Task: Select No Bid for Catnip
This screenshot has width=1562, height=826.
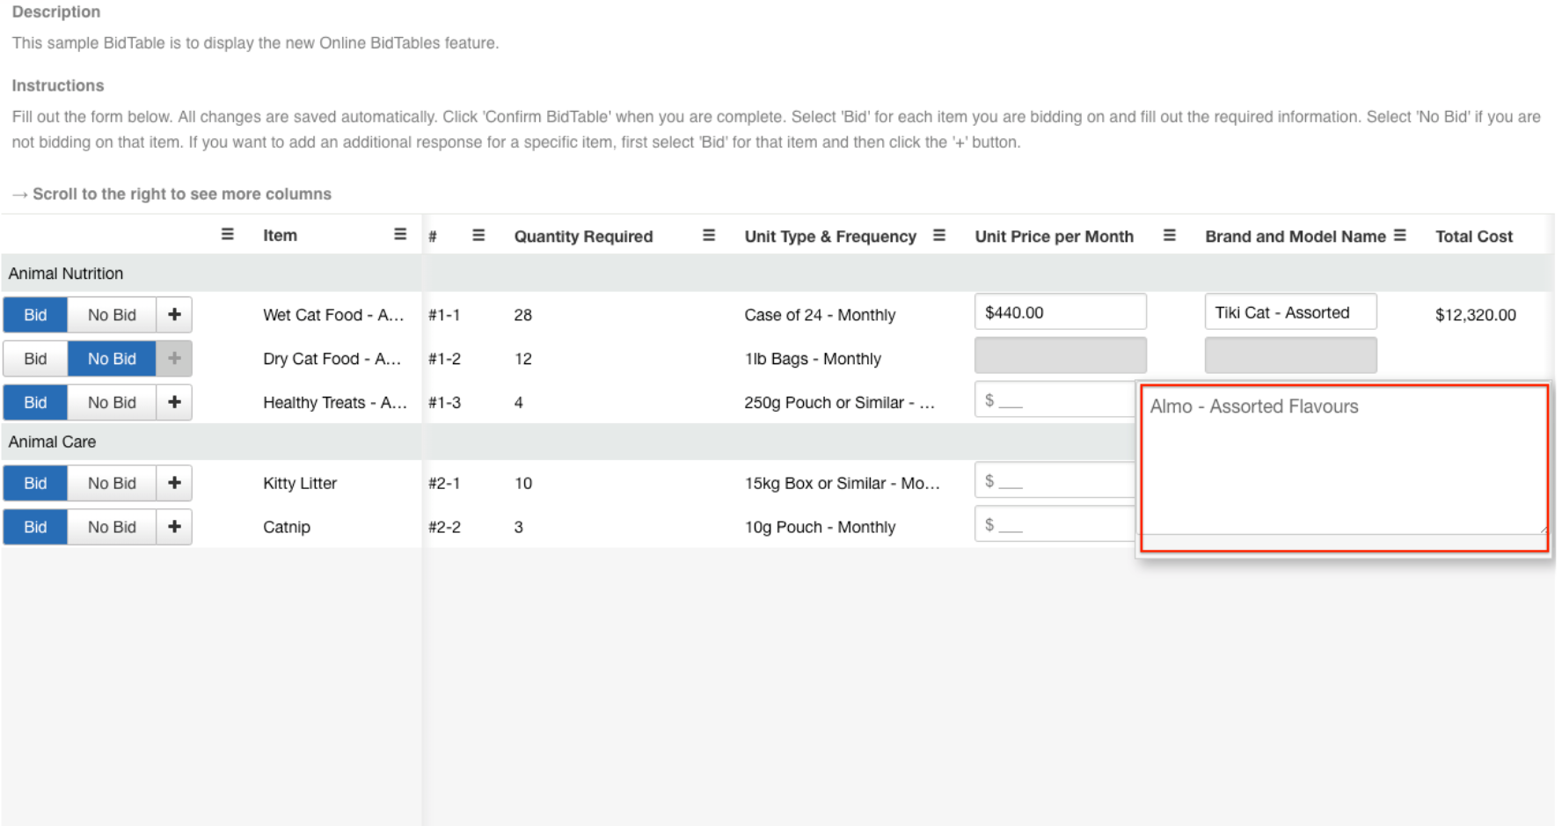Action: [112, 527]
